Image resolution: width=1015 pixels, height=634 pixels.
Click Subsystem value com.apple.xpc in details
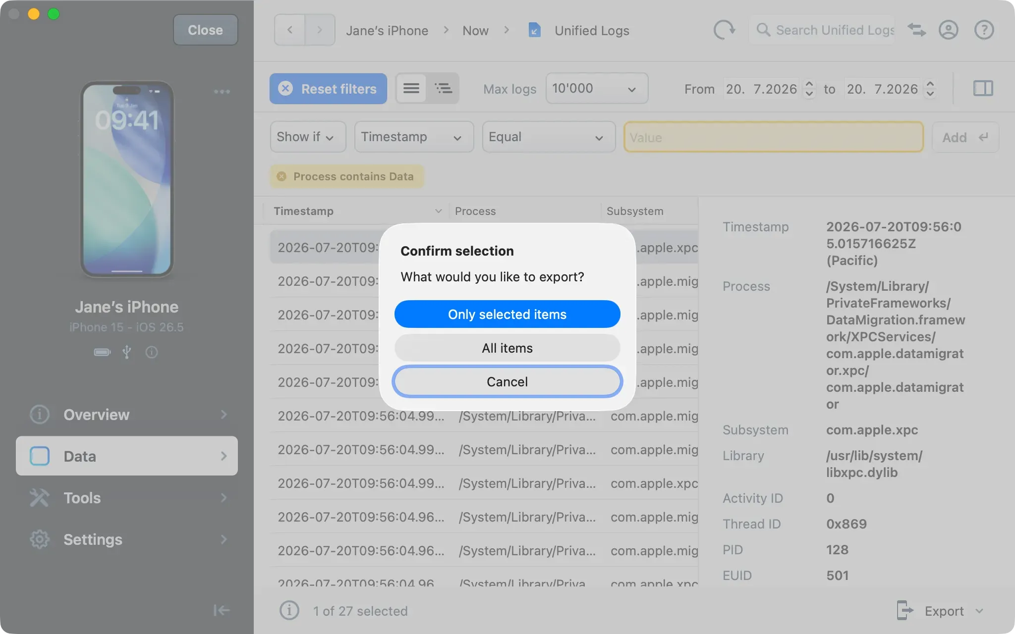[x=872, y=430]
